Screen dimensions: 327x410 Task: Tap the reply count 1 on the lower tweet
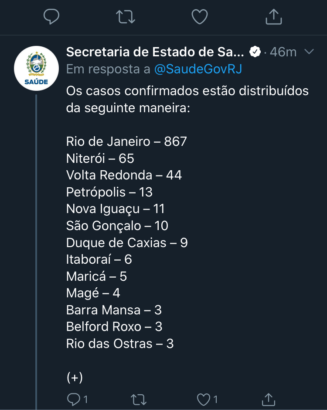tap(85, 400)
